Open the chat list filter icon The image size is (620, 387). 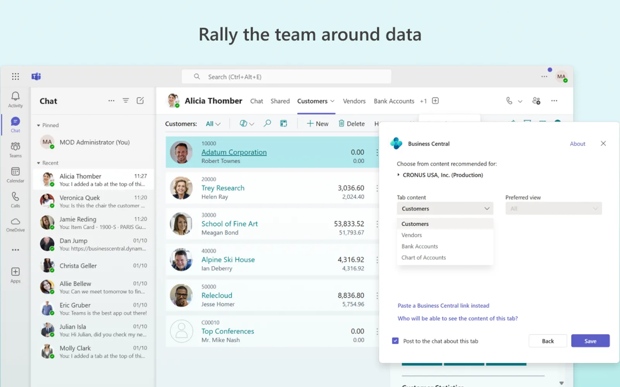tap(126, 101)
